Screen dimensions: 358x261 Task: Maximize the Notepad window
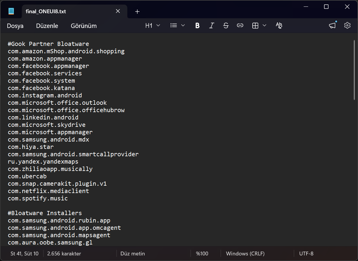pyautogui.click(x=326, y=7)
